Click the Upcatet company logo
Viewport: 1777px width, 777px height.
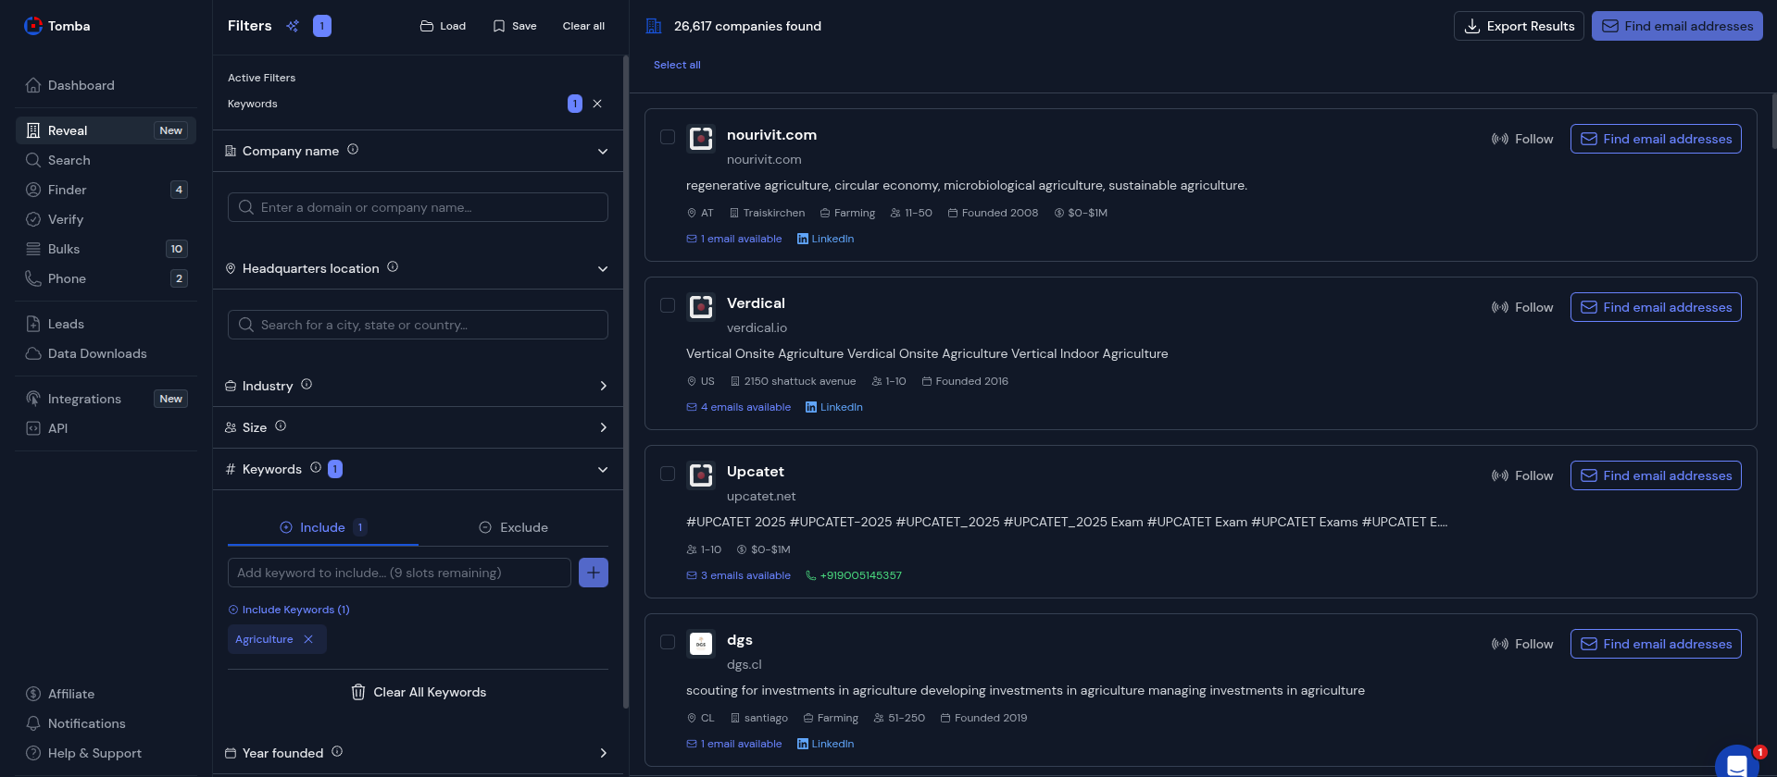(x=701, y=475)
